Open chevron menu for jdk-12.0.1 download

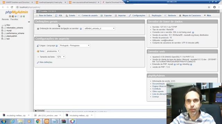(x=60, y=115)
